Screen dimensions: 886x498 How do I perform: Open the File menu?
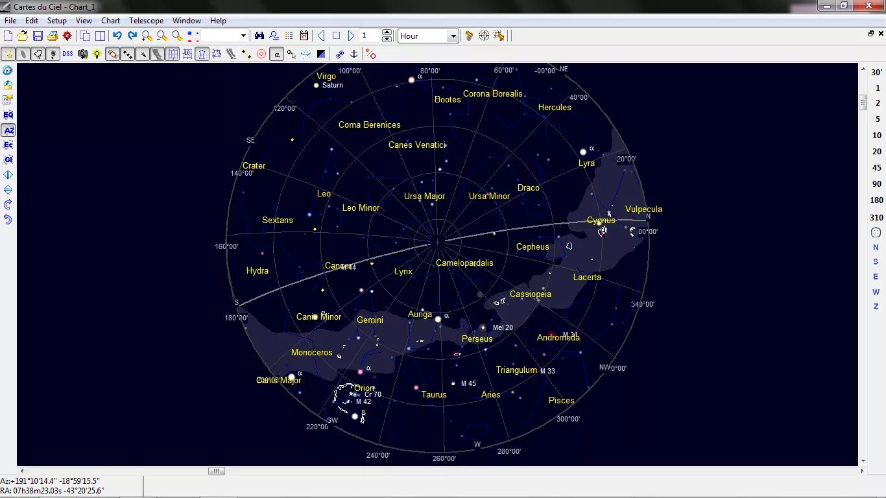tap(10, 21)
